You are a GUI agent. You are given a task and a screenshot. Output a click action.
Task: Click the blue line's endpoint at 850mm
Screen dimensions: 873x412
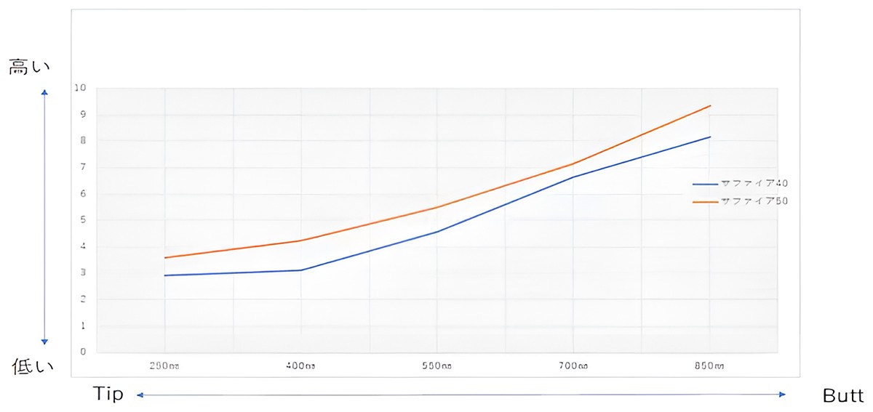(x=710, y=137)
